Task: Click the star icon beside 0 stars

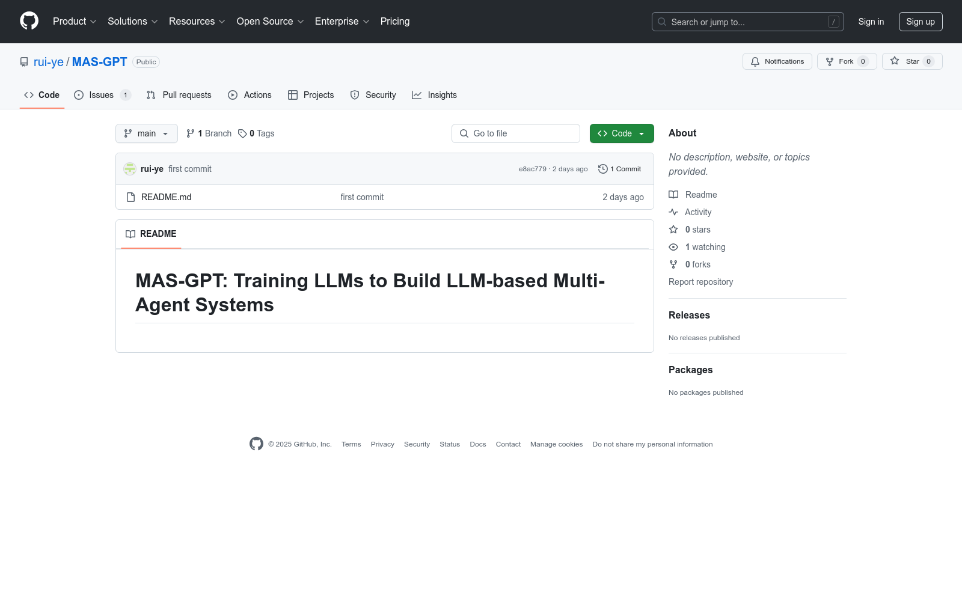Action: (x=673, y=230)
